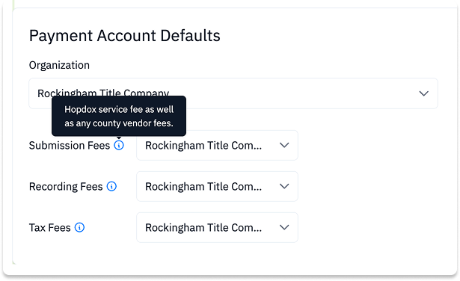460x281 pixels.
Task: Select the Rockingham Title Com... text beside Recording Fees
Action: [x=203, y=187]
